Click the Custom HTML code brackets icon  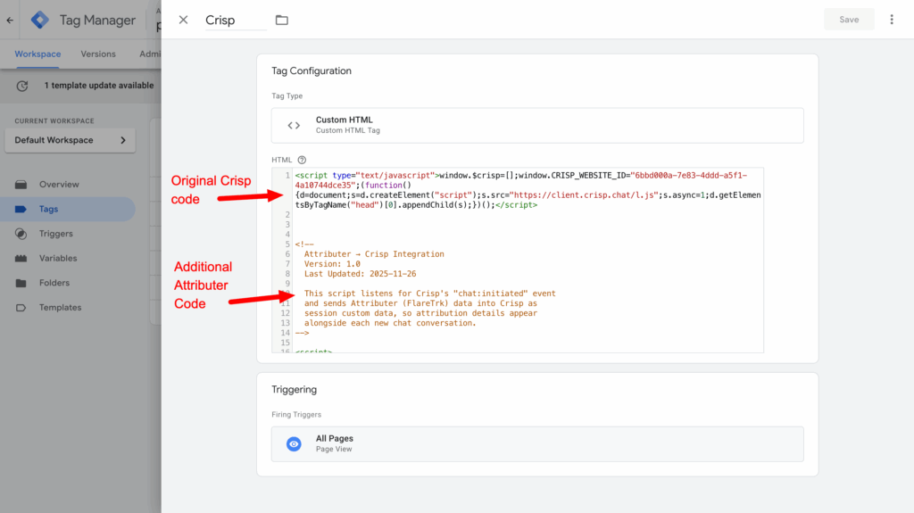click(x=294, y=126)
